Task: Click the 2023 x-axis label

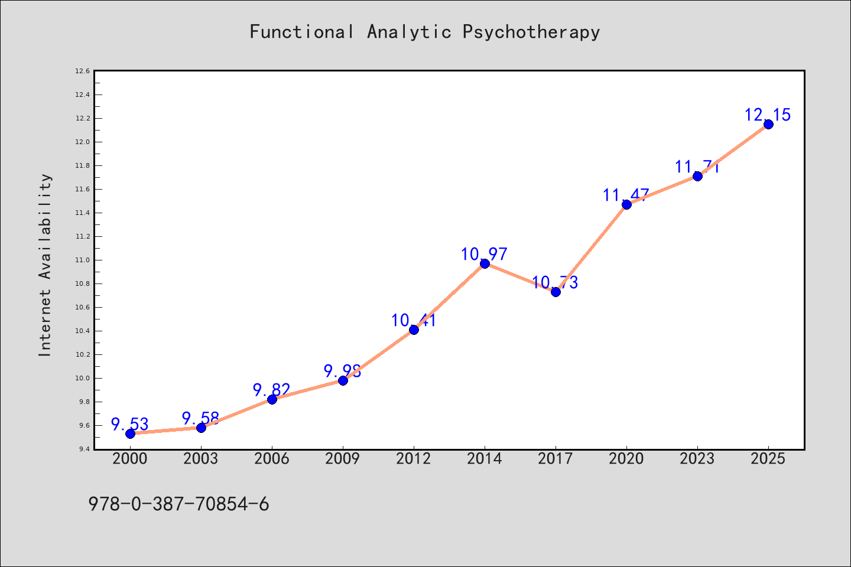Action: point(697,459)
